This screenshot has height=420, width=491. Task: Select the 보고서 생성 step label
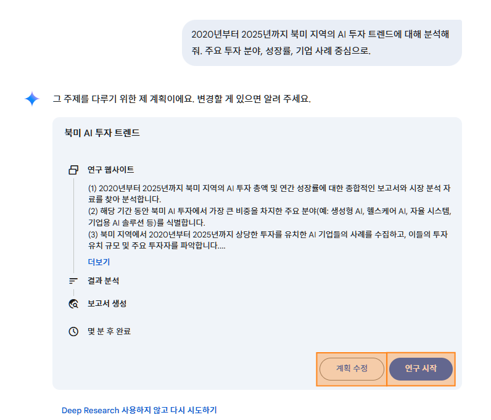tap(107, 303)
